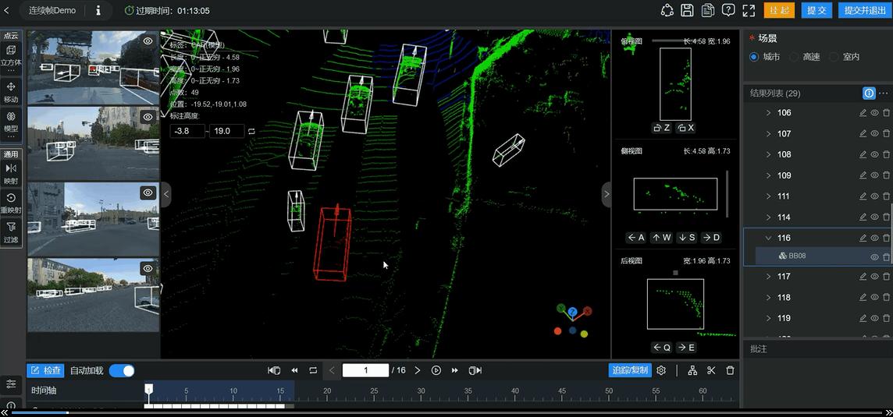Activate the 映射 mapping tool
The height and width of the screenshot is (417, 893).
click(11, 174)
